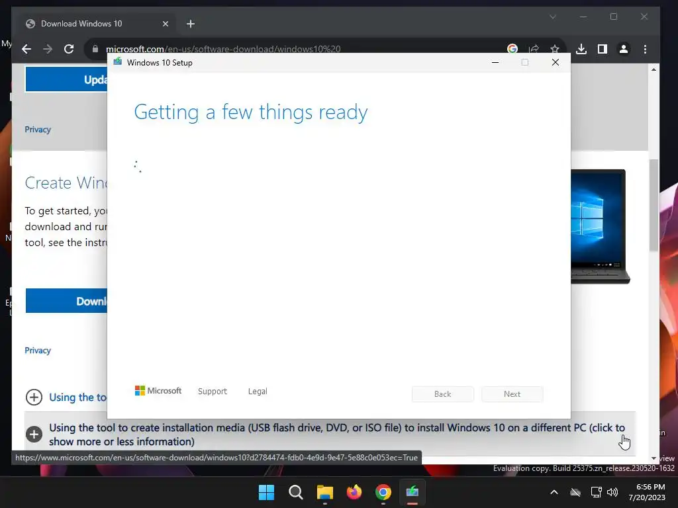Open Chrome three-dot menu
678x508 pixels.
click(645, 49)
